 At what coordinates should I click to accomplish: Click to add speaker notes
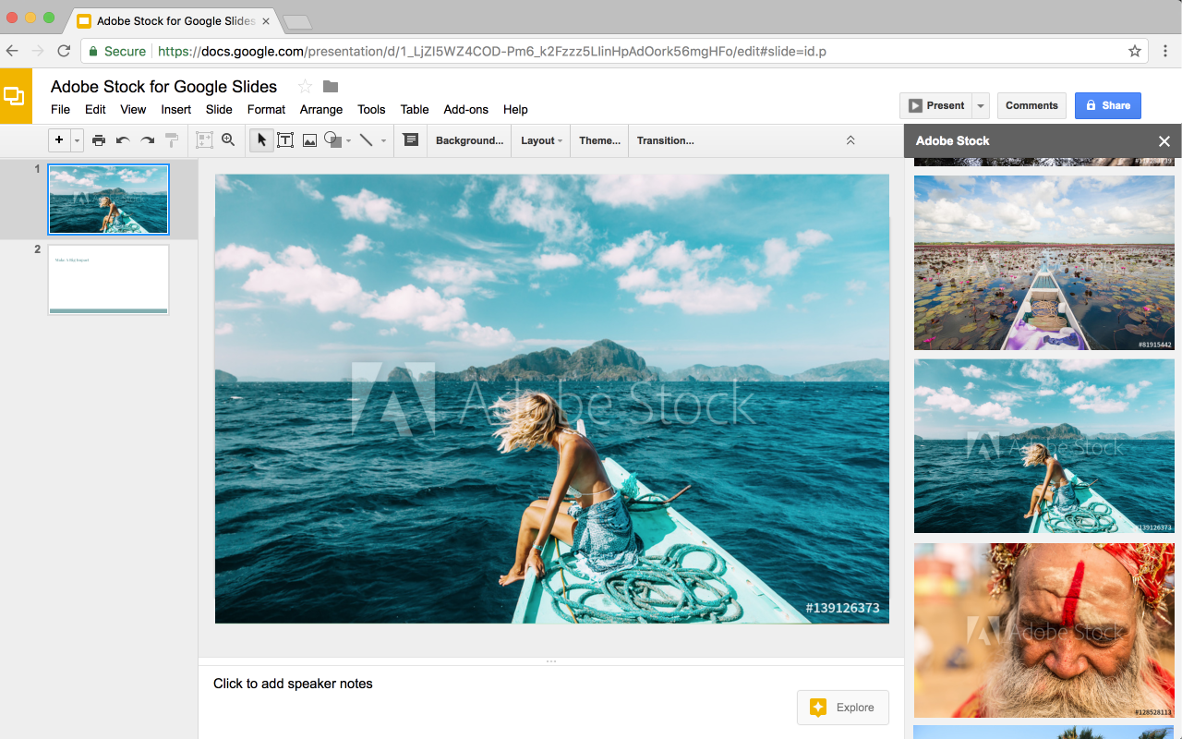[293, 684]
